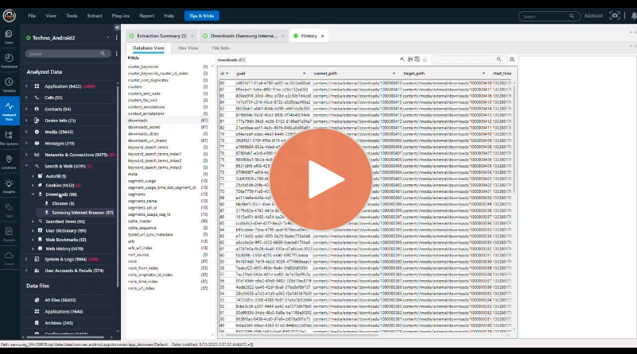The width and height of the screenshot is (637, 354).
Task: Open the Techno_Android2 device dropdown
Action: (x=110, y=37)
